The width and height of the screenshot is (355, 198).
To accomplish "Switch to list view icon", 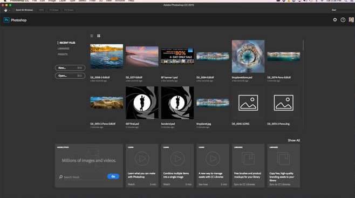I will [92, 36].
